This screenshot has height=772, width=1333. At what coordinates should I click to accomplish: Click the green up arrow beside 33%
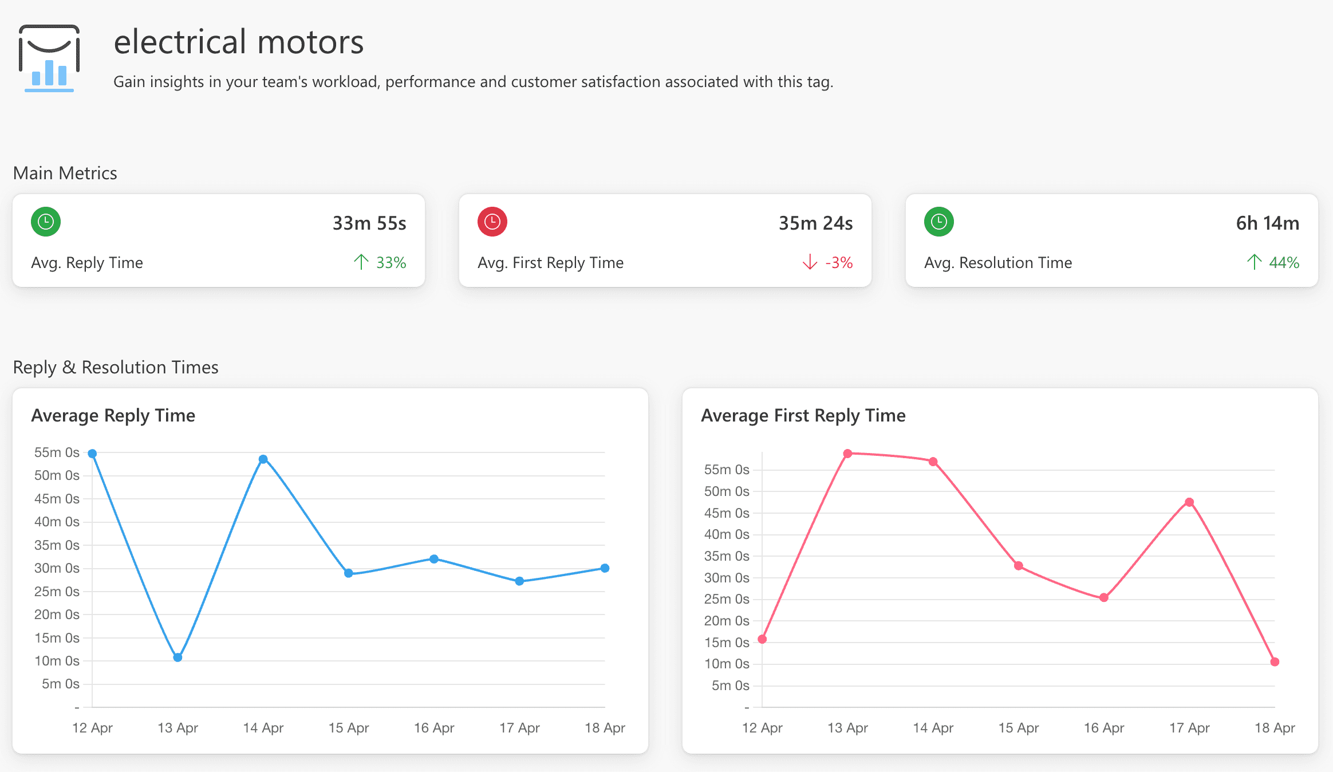(x=361, y=262)
